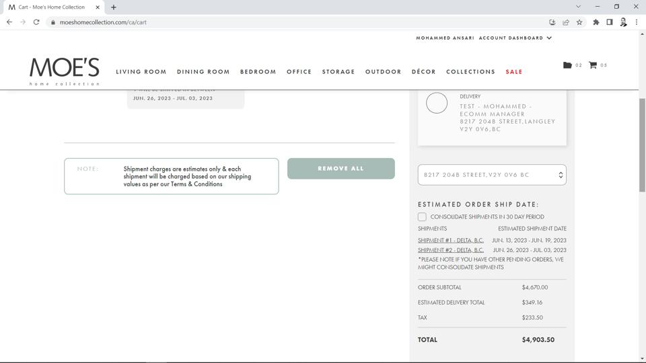Open Shipment #2 - Delta, B.C. link

point(451,250)
